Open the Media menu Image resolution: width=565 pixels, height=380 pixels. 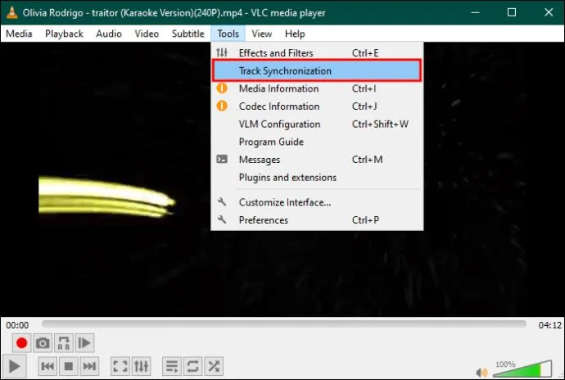coord(19,34)
